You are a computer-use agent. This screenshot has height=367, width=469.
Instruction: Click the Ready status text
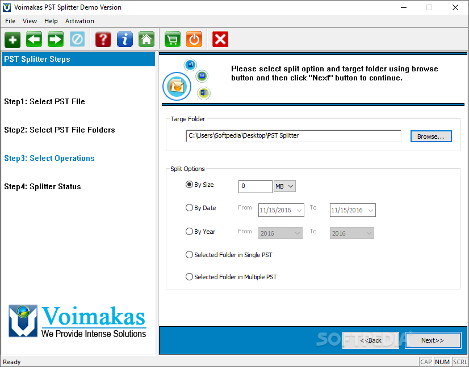pos(12,362)
